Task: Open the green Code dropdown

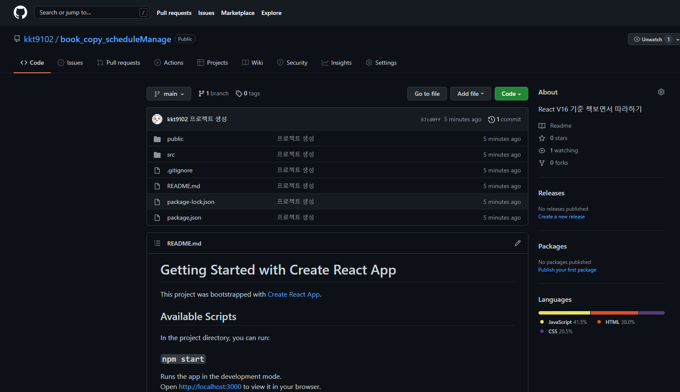Action: 511,94
